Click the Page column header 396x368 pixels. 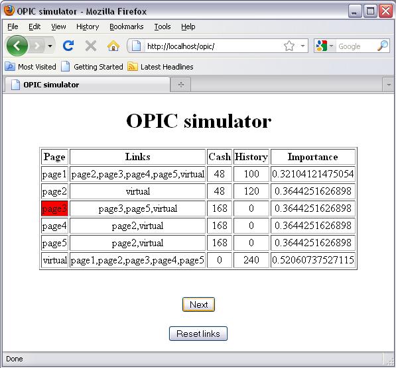point(54,157)
